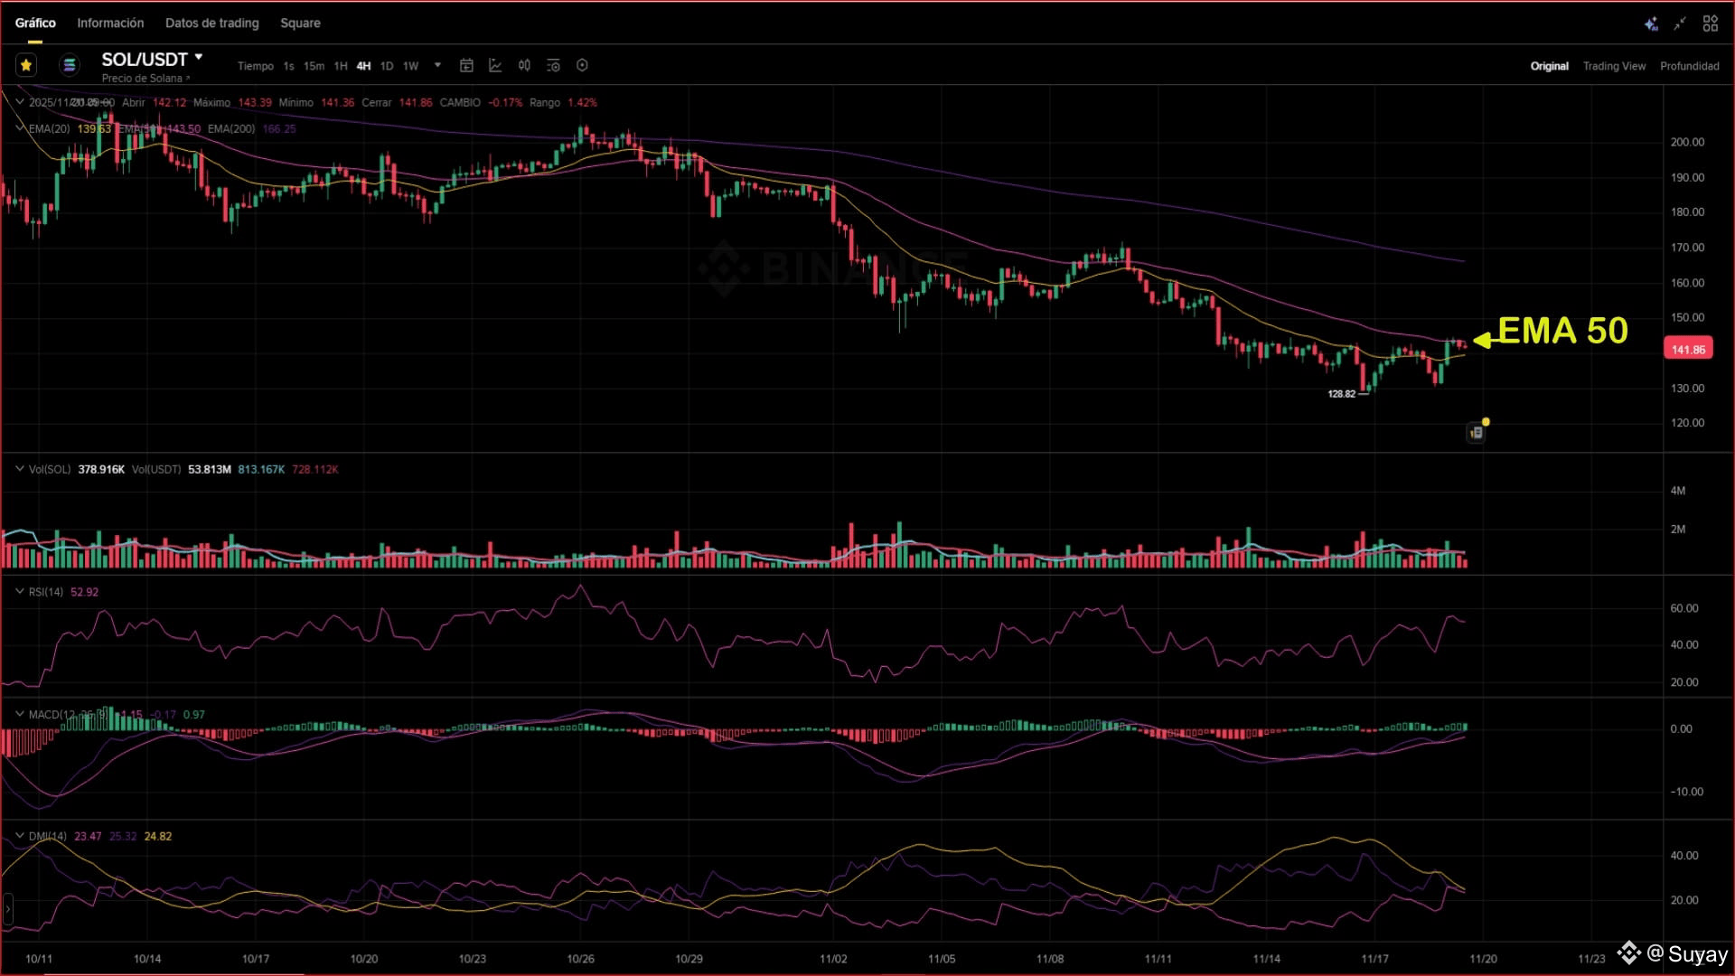Image resolution: width=1735 pixels, height=976 pixels.
Task: Switch to the Información tab
Action: 110,23
